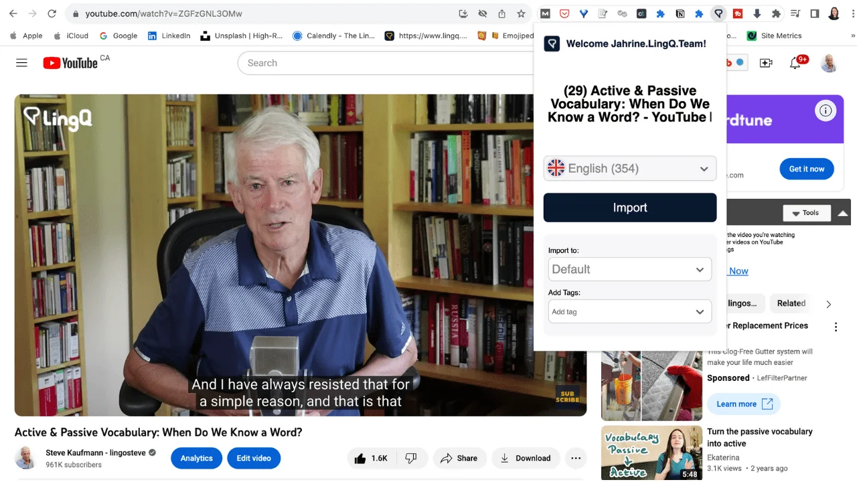Open the TubeBuddy extension
Viewport: 857px width, 482px height.
[738, 13]
